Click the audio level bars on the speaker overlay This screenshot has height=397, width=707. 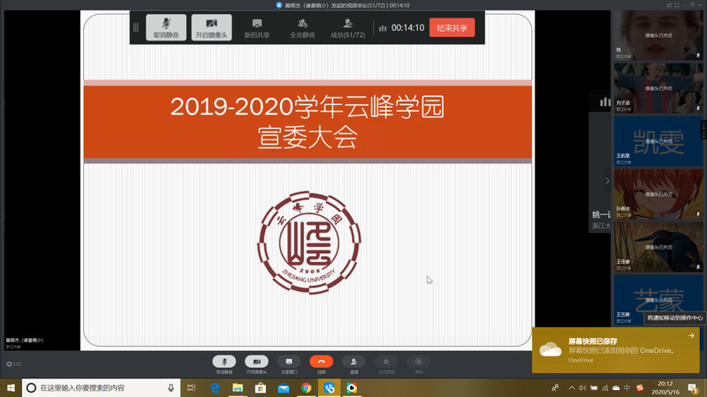tap(604, 102)
